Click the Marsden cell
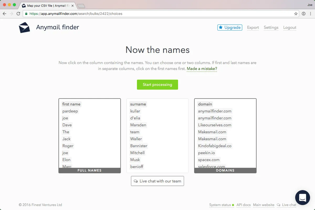 tap(138, 125)
